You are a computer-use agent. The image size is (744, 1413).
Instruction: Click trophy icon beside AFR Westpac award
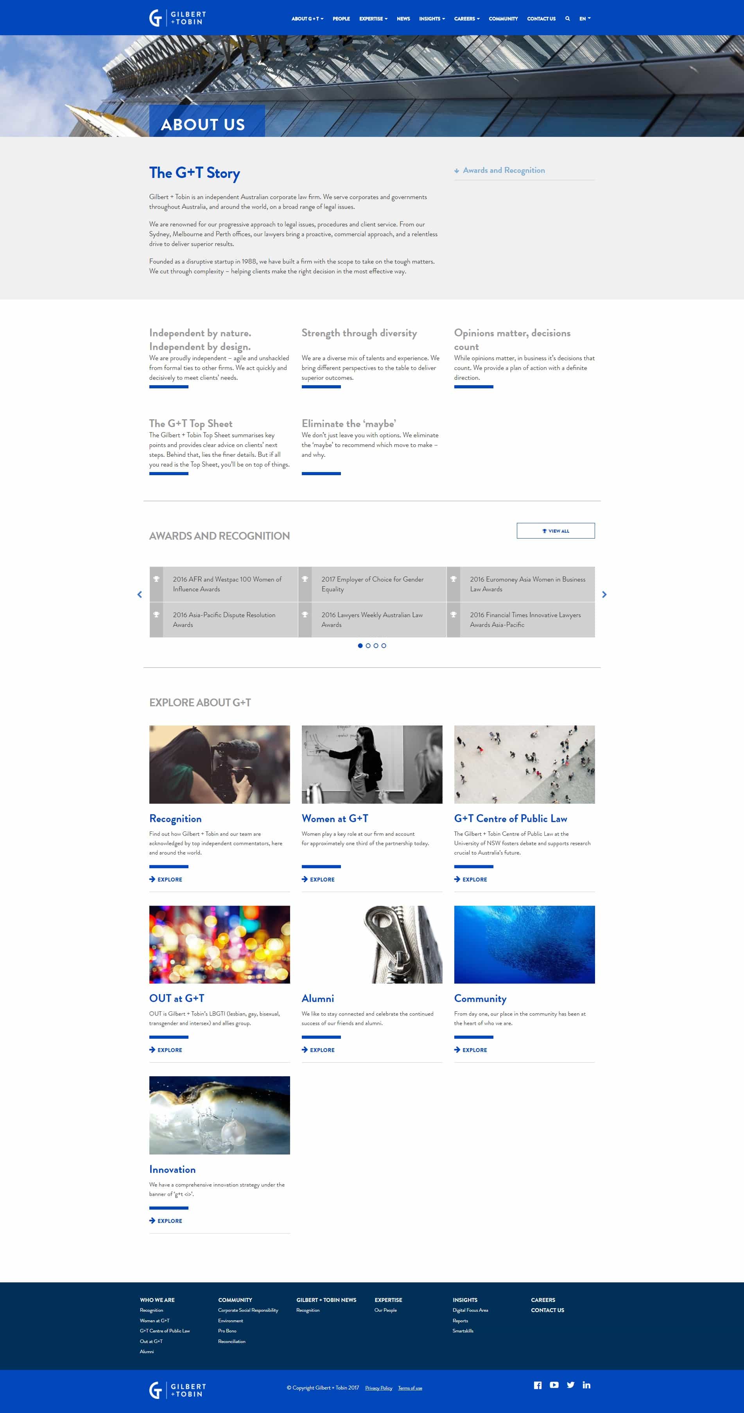tap(156, 579)
